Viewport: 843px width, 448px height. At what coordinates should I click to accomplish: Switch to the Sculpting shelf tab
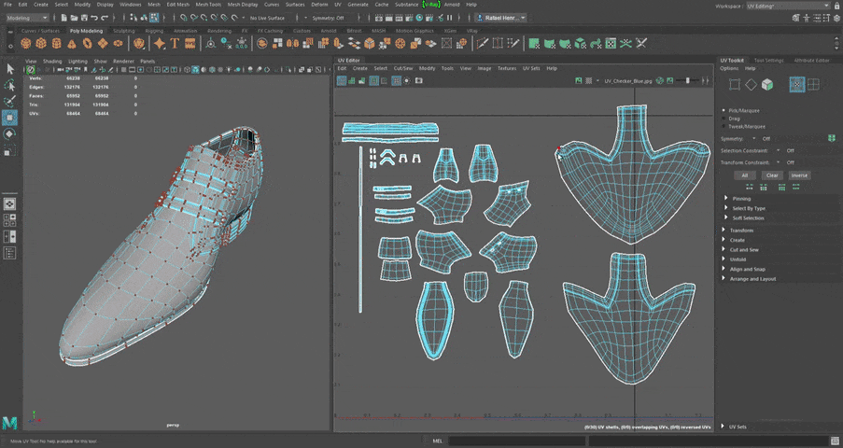123,30
